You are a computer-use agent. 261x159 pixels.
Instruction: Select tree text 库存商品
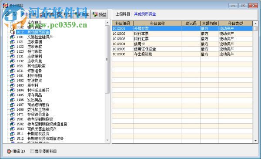35,95
